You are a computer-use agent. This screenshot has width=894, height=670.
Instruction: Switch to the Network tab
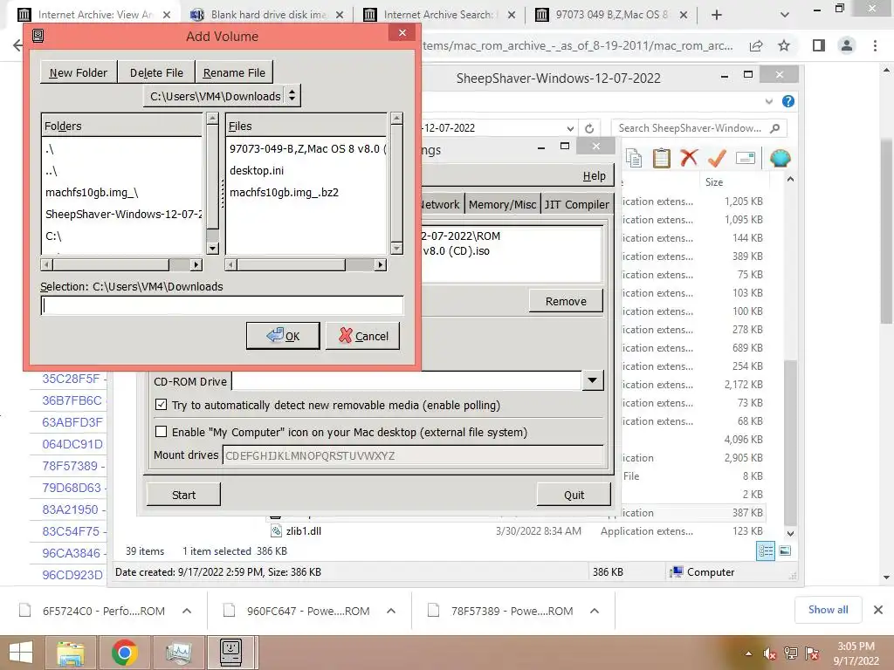[440, 204]
